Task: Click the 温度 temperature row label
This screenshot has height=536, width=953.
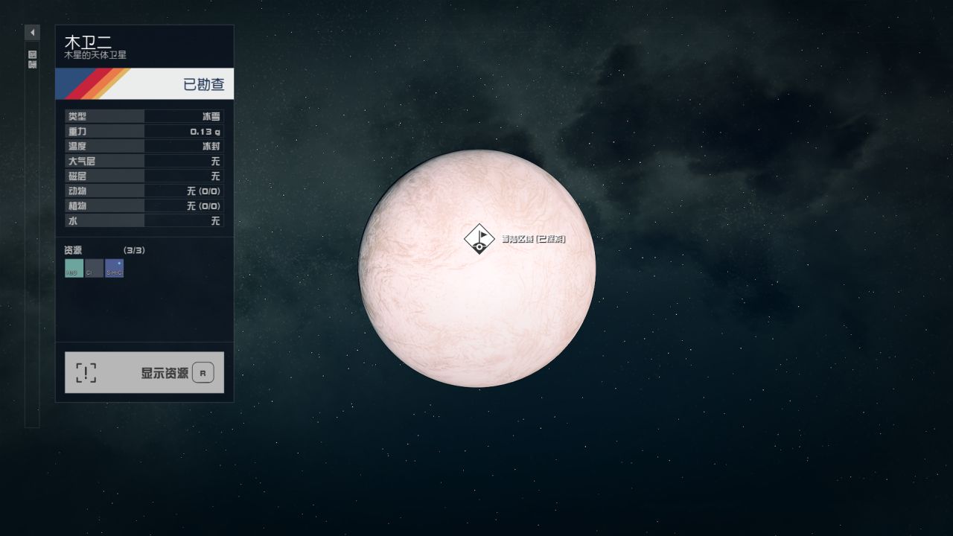Action: point(77,146)
